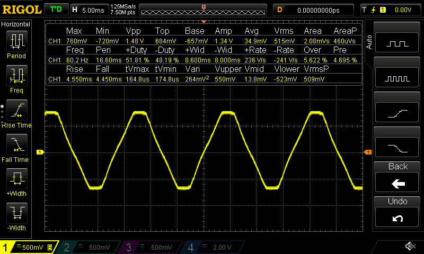Click the Max value 760mV

coord(76,41)
